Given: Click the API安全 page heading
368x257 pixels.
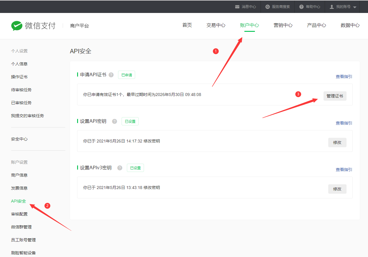Looking at the screenshot, I should pos(81,51).
